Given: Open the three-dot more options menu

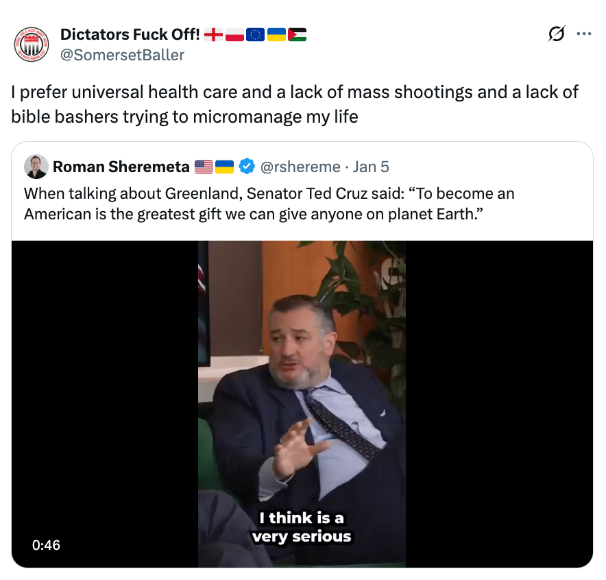Looking at the screenshot, I should [x=583, y=34].
